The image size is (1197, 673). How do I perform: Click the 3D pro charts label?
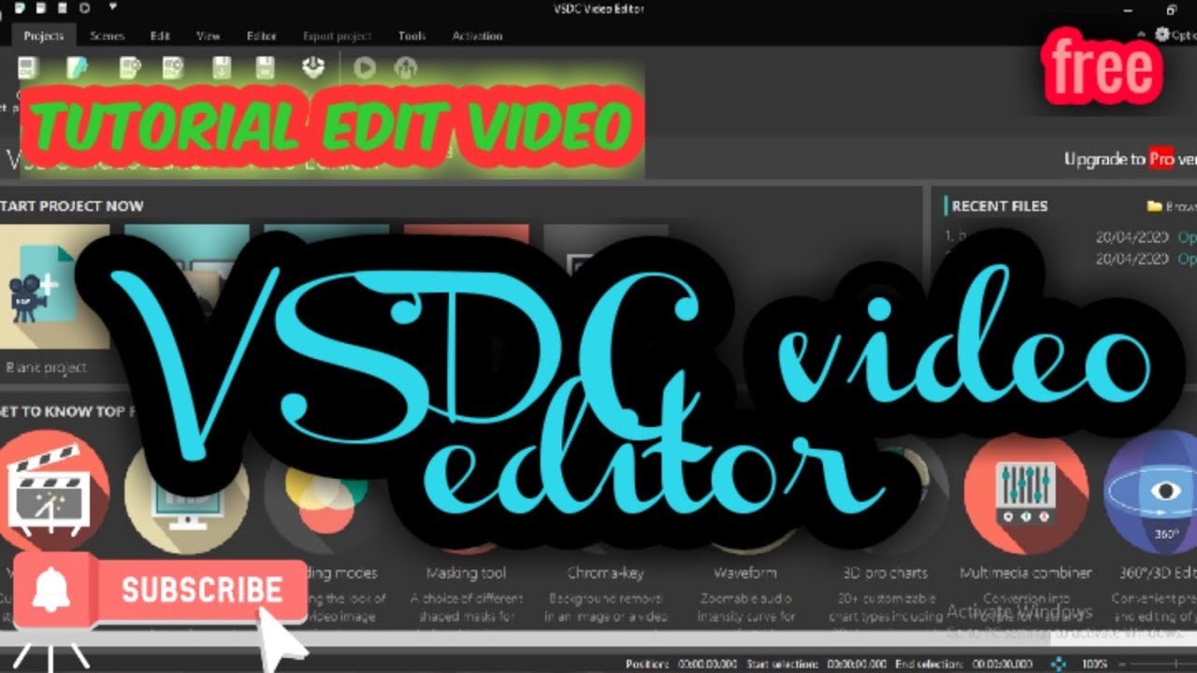pos(885,573)
